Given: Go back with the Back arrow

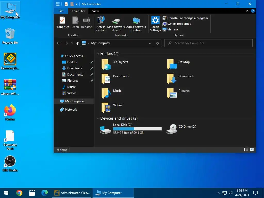Looking at the screenshot, I should [59, 43].
